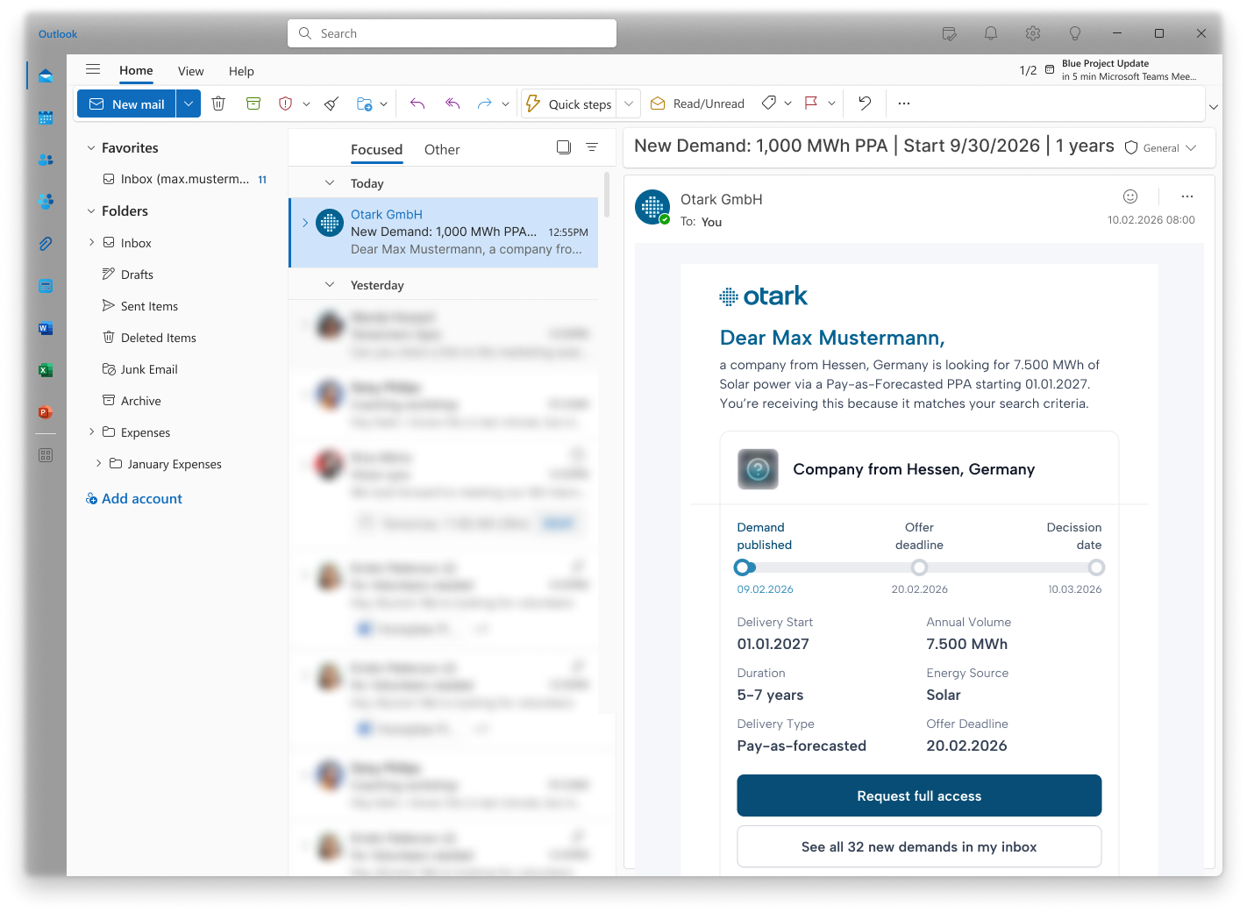Expand the Inbox folder tree

[90, 243]
